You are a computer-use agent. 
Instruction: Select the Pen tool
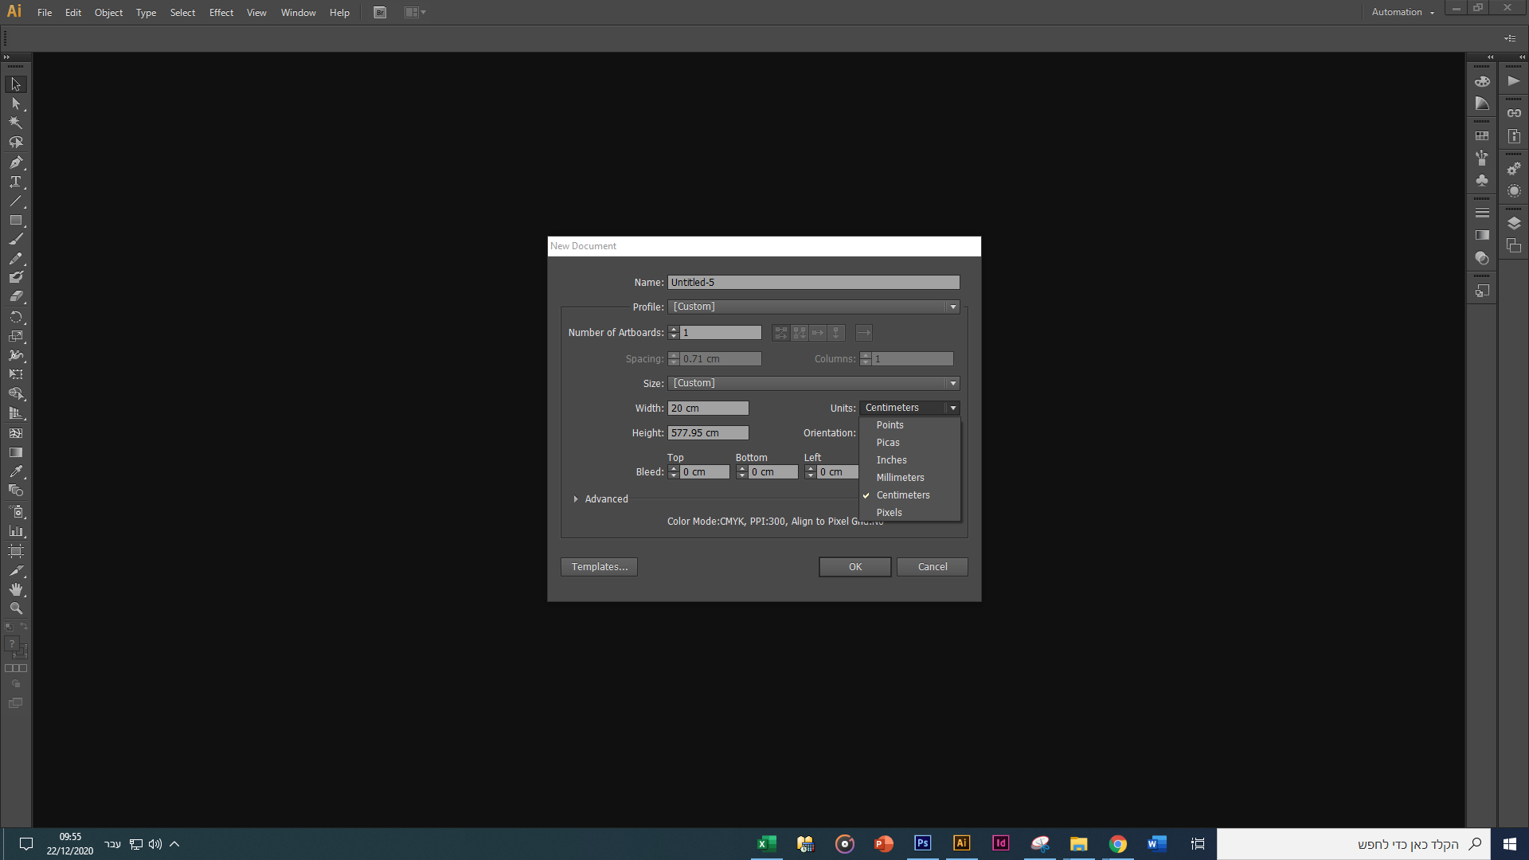click(x=15, y=162)
